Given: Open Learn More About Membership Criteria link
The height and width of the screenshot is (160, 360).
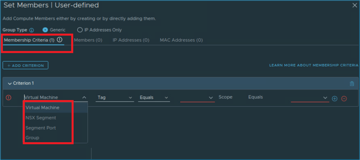Looking at the screenshot, I should [314, 65].
